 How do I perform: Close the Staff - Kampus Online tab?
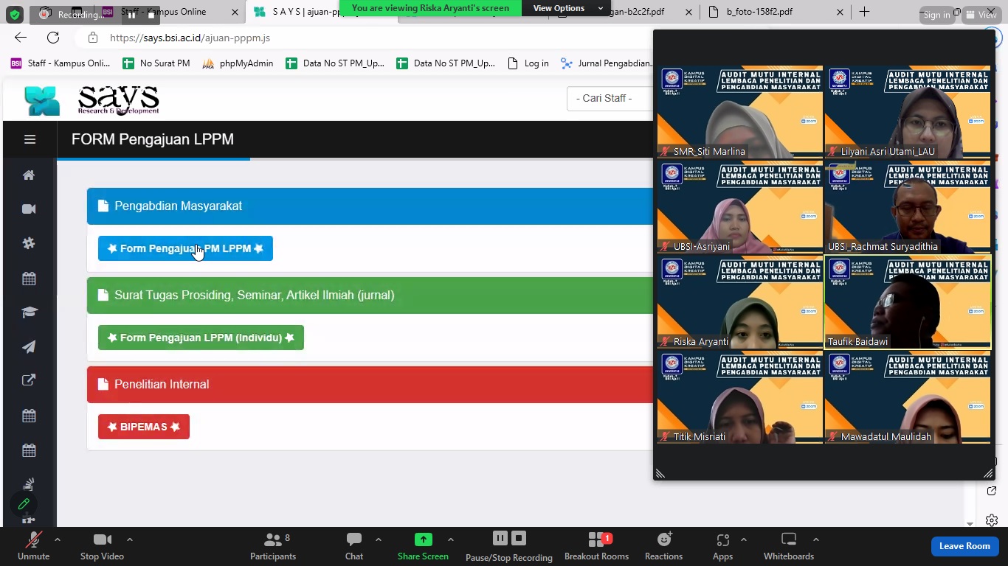pos(235,12)
